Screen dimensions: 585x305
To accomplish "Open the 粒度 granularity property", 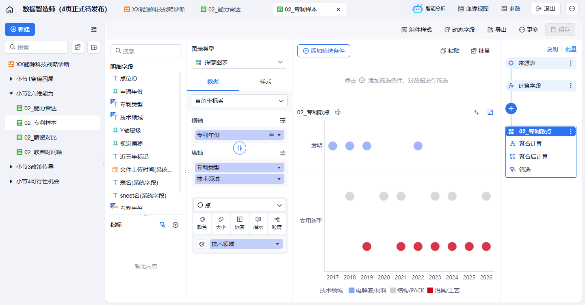I will (277, 224).
